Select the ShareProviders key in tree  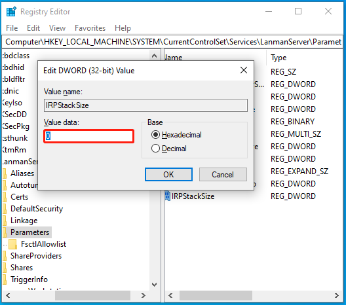tap(36, 256)
